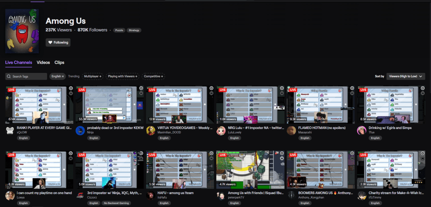Add the Competitive trending tag
Image resolution: width=431 pixels, height=207 pixels.
pyautogui.click(x=153, y=76)
